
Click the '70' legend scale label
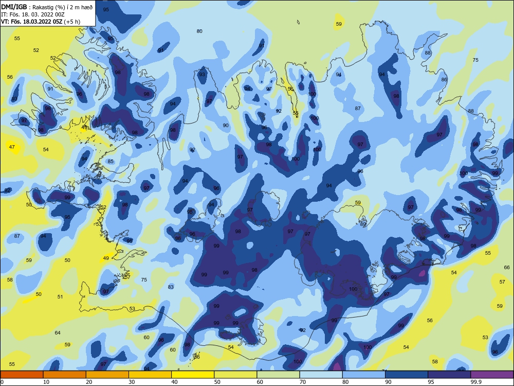(303, 382)
